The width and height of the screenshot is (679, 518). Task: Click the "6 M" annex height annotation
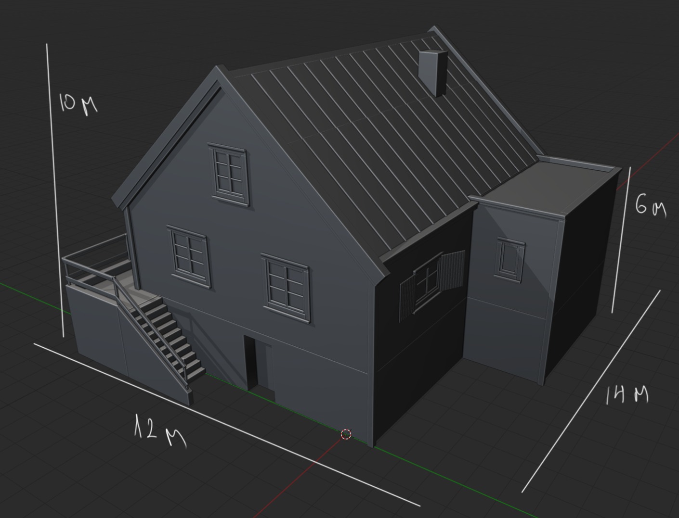pos(650,207)
